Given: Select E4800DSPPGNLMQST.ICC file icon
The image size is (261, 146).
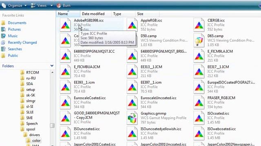Looking at the screenshot, I should tap(65, 56).
